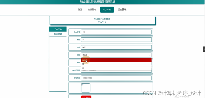Open 我的收藏 in the sidebar
This screenshot has width=205, height=98.
58,34
